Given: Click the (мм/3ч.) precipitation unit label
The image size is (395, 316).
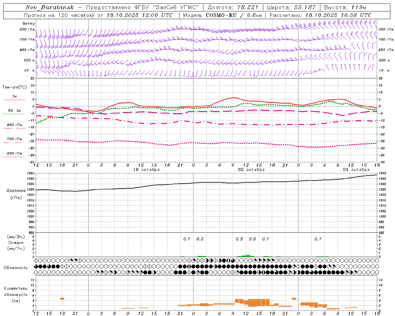Looking at the screenshot, I should [16, 237].
